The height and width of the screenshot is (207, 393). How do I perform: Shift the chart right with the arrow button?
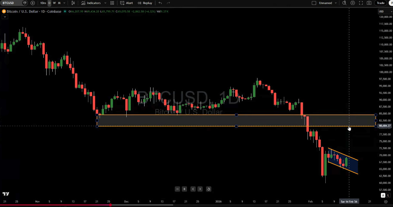200,189
